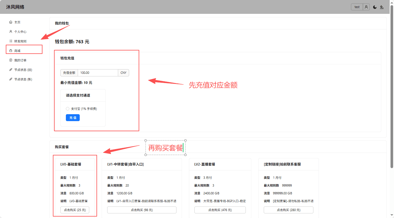
Task: Click the shop bag icon
Action: (11, 51)
